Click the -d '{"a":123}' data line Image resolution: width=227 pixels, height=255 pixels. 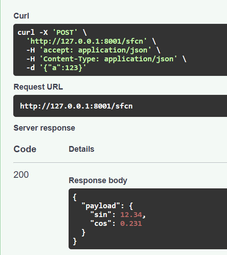[x=56, y=67]
